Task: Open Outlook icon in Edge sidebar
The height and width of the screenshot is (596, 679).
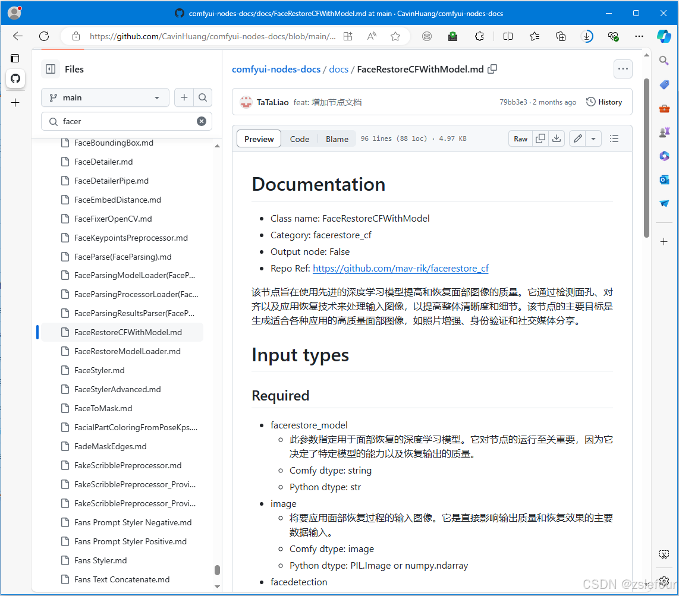Action: [664, 179]
